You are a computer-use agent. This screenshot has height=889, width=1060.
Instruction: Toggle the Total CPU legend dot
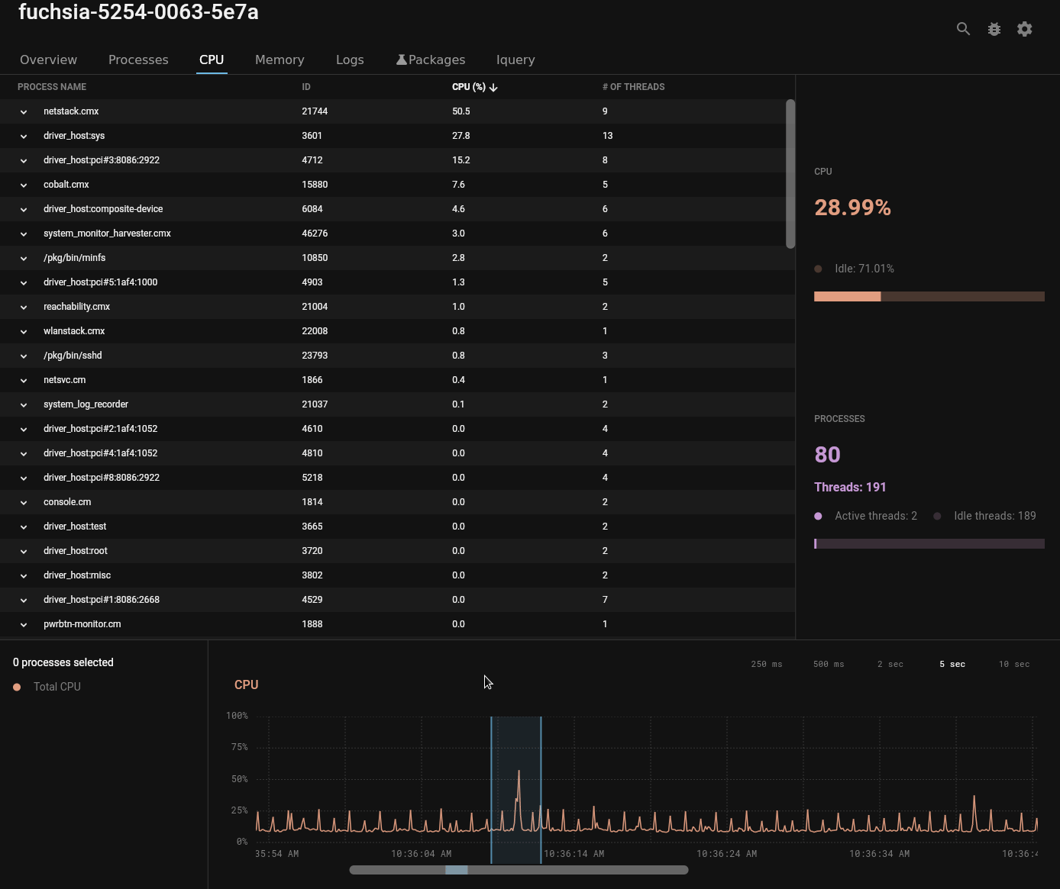(17, 687)
